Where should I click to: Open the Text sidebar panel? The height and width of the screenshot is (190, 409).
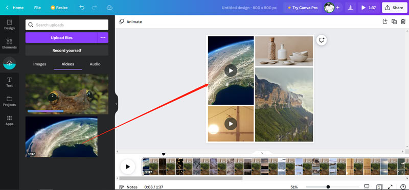9,82
